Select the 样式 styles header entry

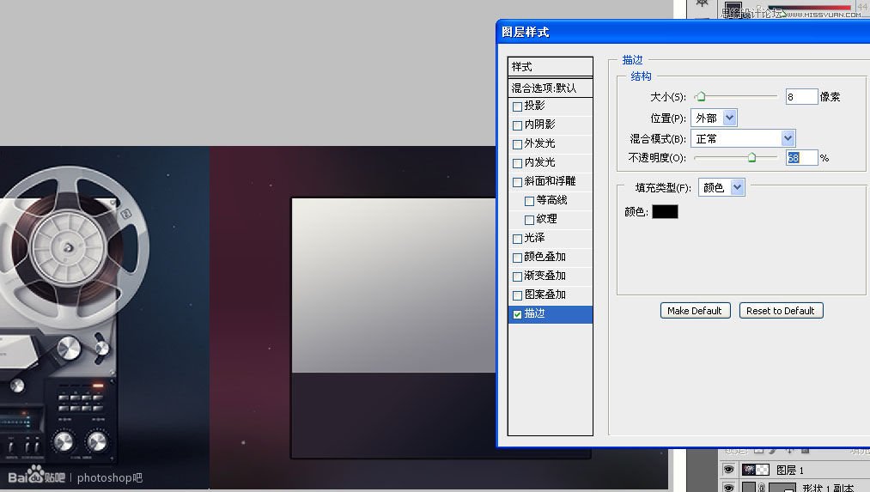[551, 67]
